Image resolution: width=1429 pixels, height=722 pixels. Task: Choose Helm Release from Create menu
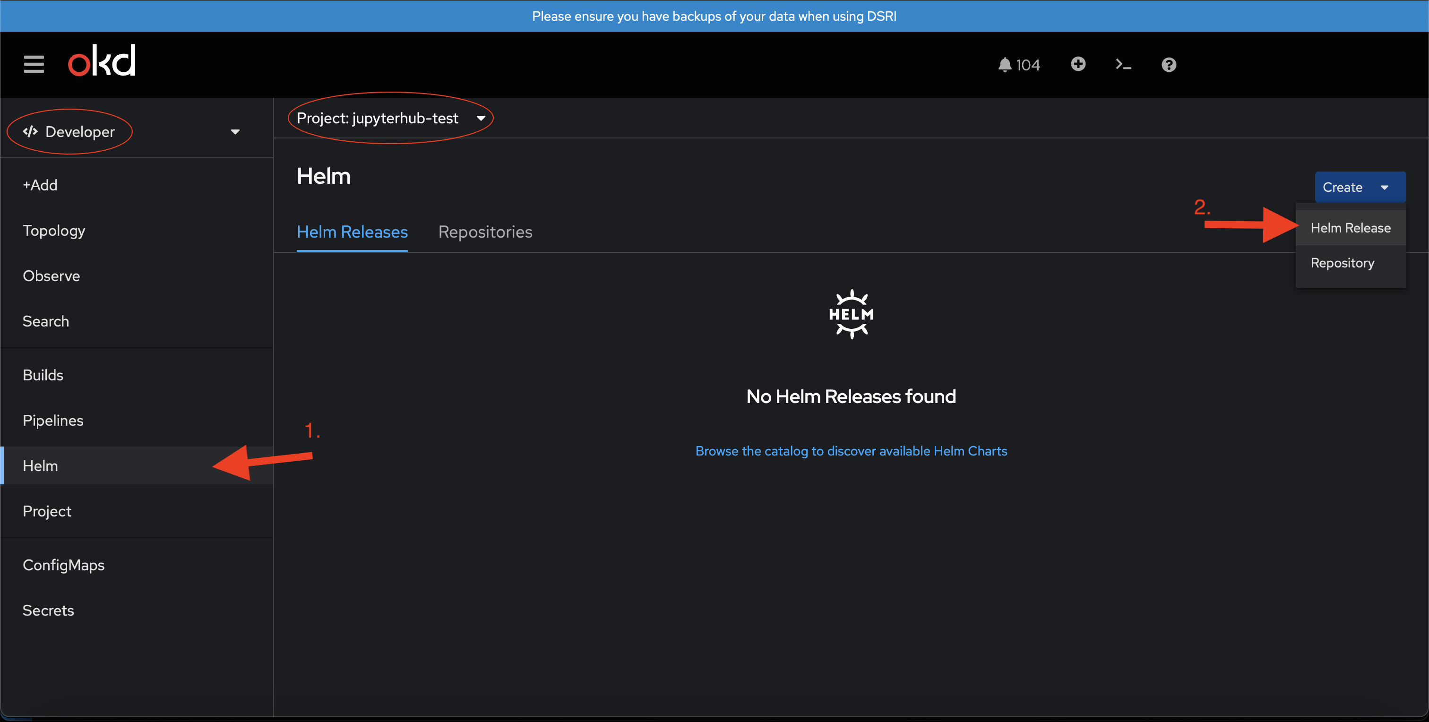1350,228
